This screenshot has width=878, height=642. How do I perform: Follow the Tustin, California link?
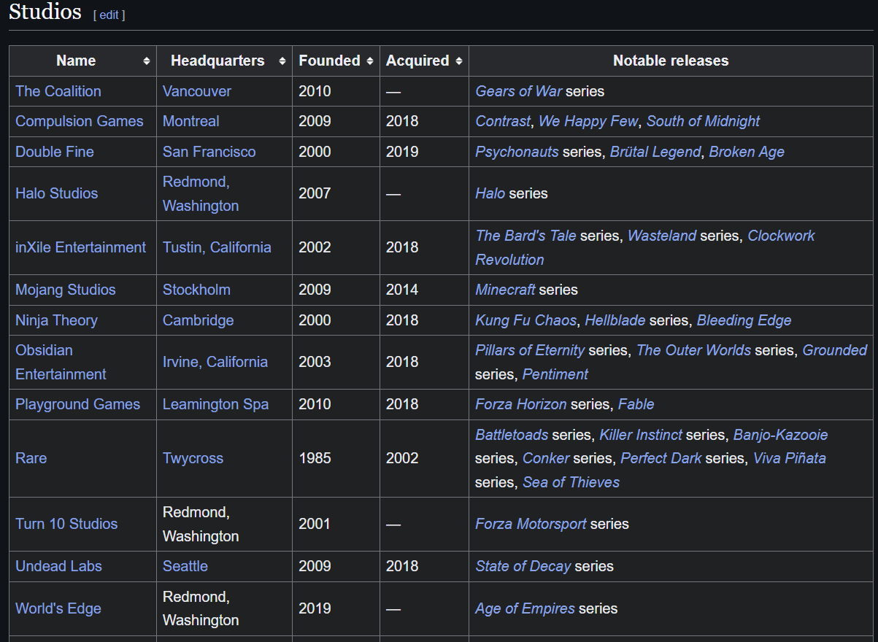(217, 247)
